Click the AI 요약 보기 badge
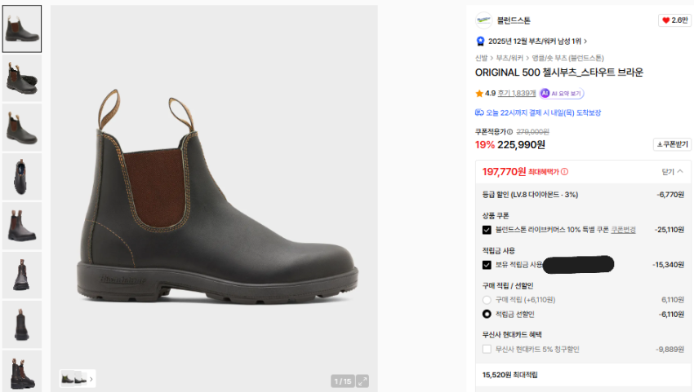The image size is (694, 392). 562,93
